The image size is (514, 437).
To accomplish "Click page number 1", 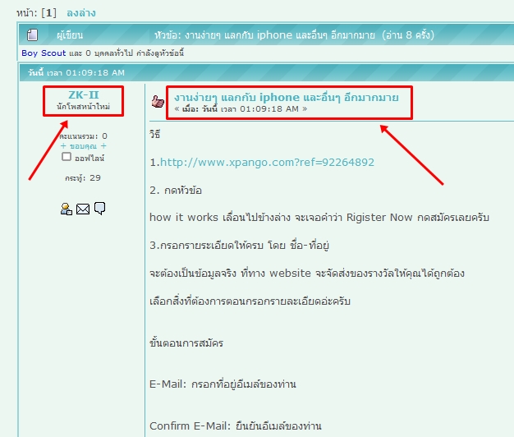I will point(48,13).
